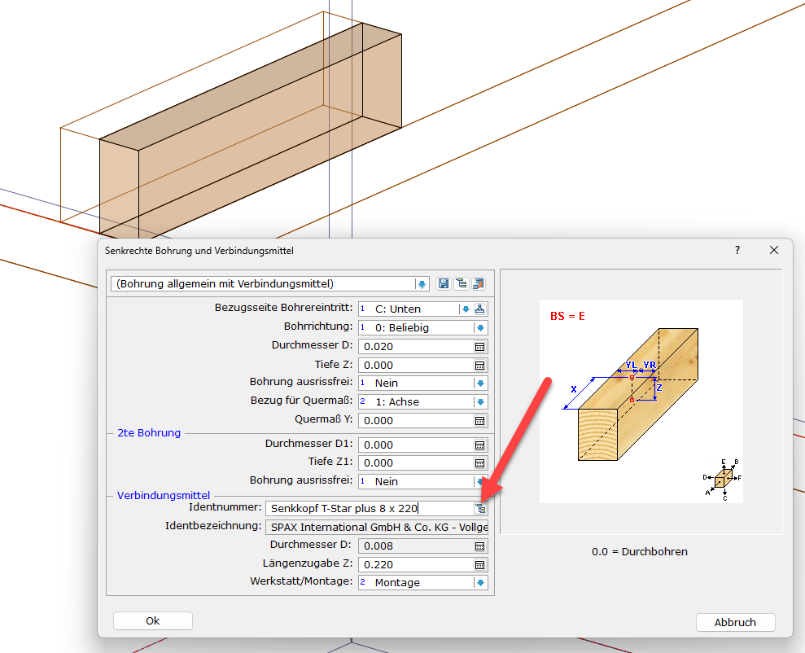805x653 pixels.
Task: Open the calculator for Tiefe Z
Action: (480, 365)
